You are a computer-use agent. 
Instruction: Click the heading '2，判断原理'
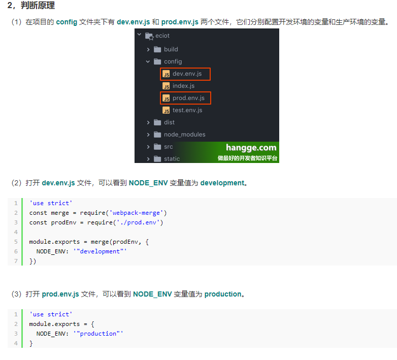click(31, 5)
